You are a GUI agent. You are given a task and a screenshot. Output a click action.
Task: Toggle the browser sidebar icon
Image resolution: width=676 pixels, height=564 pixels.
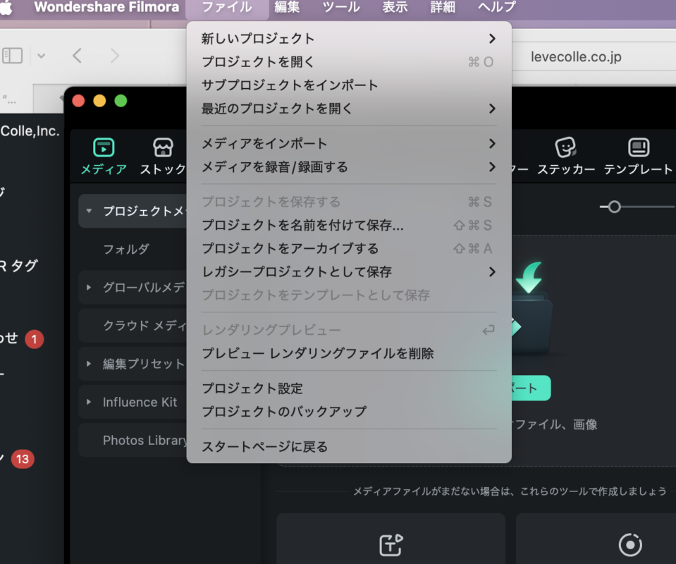13,56
